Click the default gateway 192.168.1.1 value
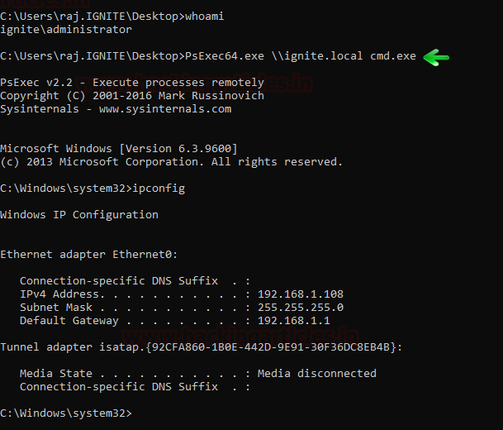The image size is (503, 430). (293, 321)
